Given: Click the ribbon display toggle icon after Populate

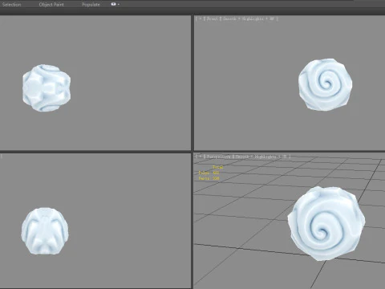Looking at the screenshot, I should (x=113, y=4).
